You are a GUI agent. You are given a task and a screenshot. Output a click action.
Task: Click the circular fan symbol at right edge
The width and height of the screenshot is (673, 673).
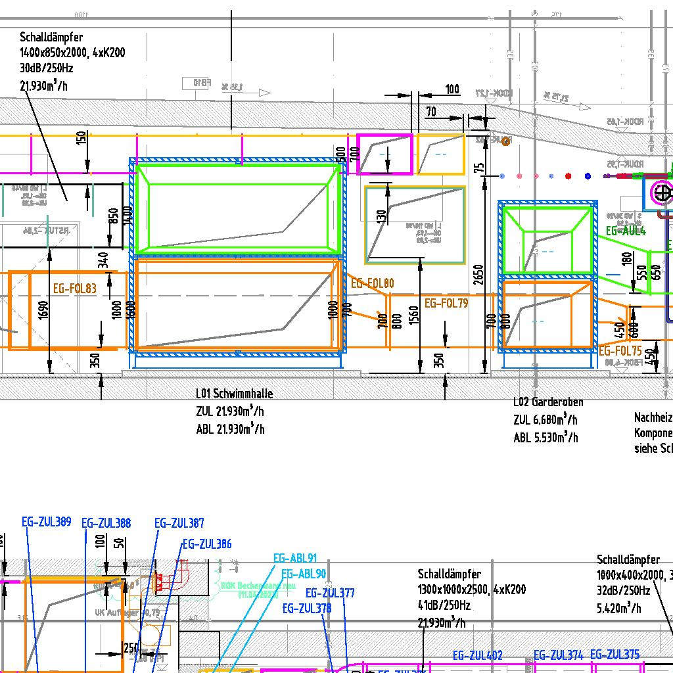(x=661, y=193)
